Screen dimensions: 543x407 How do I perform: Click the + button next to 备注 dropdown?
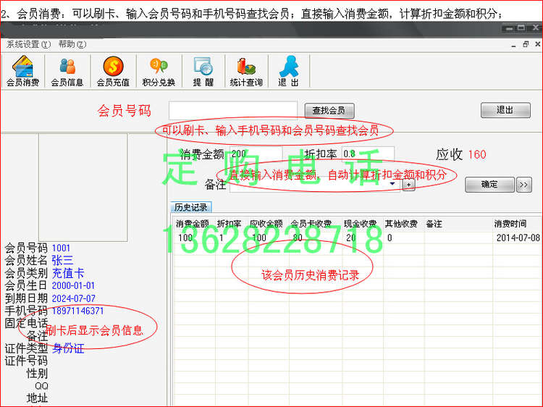pos(408,185)
